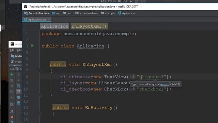Click 'checkbox1' string on line 10

(x=151, y=89)
